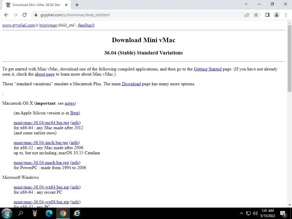Click the Download Mini vMac heading
292x219 pixels.
pos(144,40)
